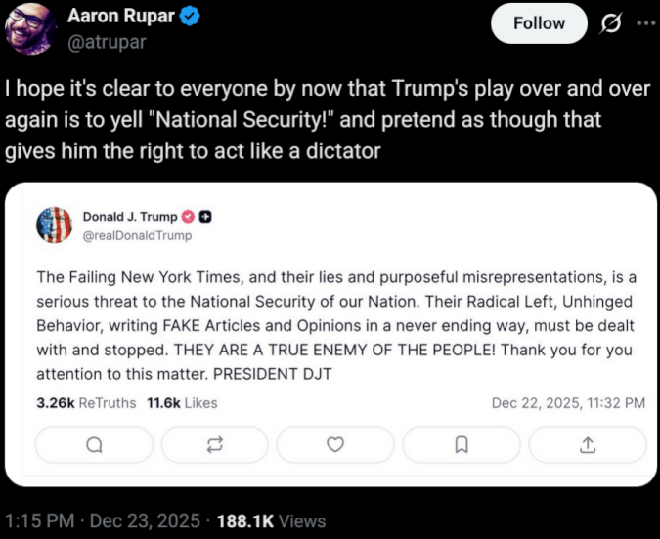View the 11.6k Likes count
The image size is (660, 539).
181,402
